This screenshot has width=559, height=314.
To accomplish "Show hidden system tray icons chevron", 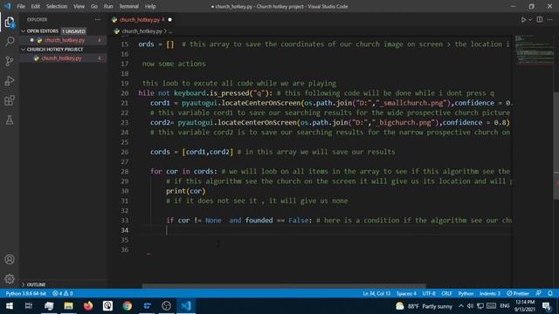I will [461, 306].
